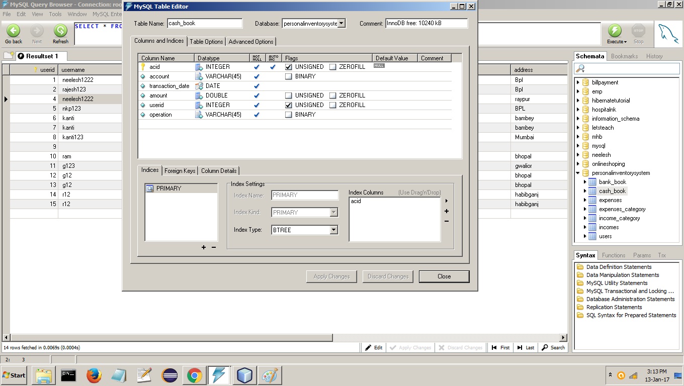Click the Refresh toolbar icon
This screenshot has height=386, width=684.
click(x=60, y=30)
